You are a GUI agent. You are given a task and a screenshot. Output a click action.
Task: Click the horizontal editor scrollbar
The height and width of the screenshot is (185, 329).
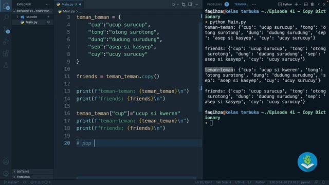tap(136, 178)
